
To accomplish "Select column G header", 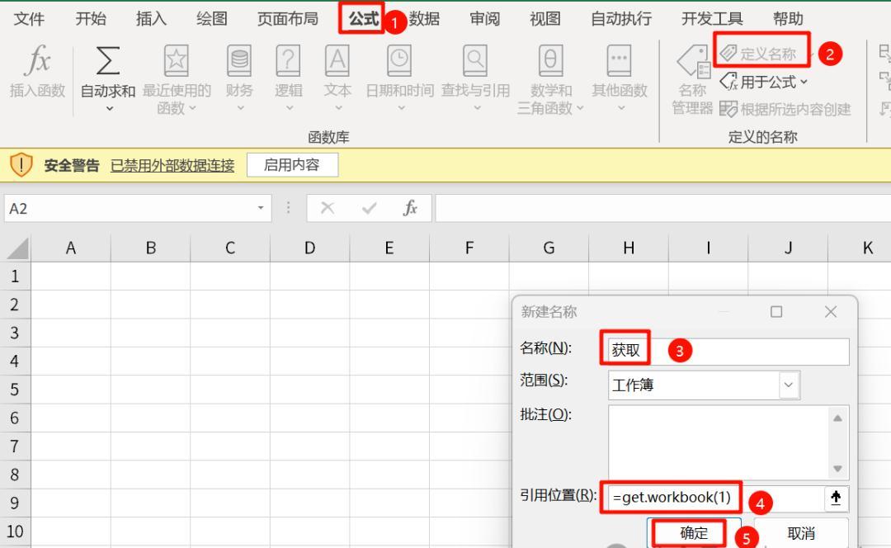I will point(549,248).
